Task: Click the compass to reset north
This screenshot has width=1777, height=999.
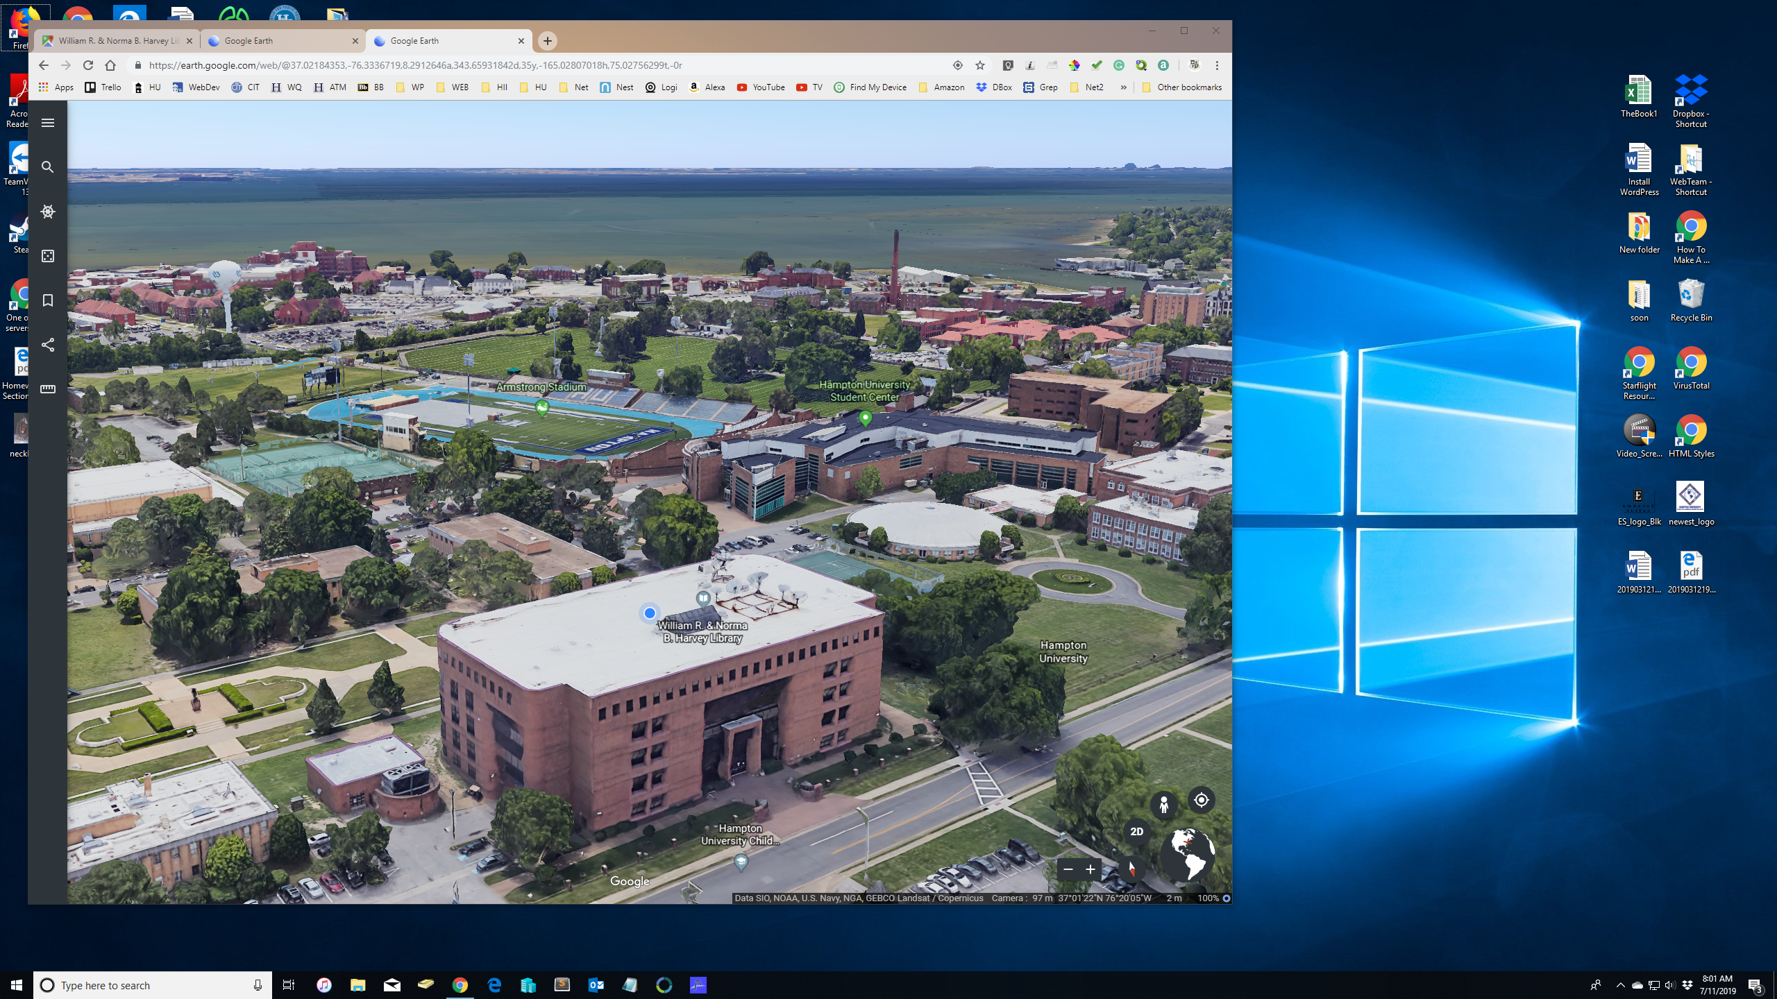Action: point(1131,869)
